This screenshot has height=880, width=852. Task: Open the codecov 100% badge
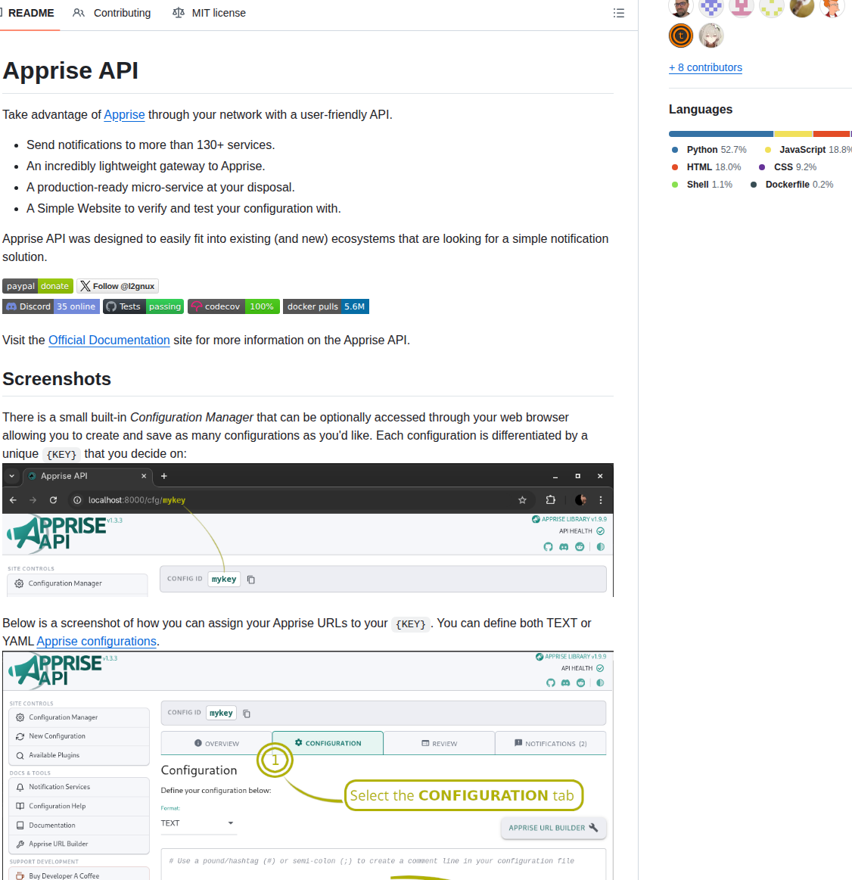(x=234, y=306)
